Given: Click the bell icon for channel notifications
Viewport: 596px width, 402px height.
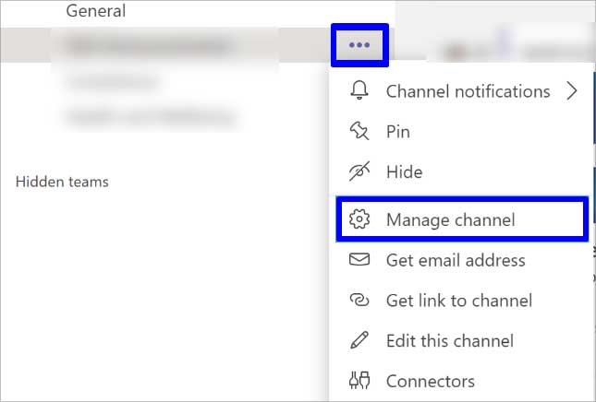Looking at the screenshot, I should click(359, 90).
